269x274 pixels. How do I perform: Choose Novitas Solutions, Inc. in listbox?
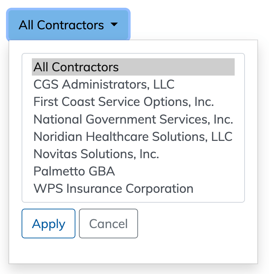[x=96, y=154]
